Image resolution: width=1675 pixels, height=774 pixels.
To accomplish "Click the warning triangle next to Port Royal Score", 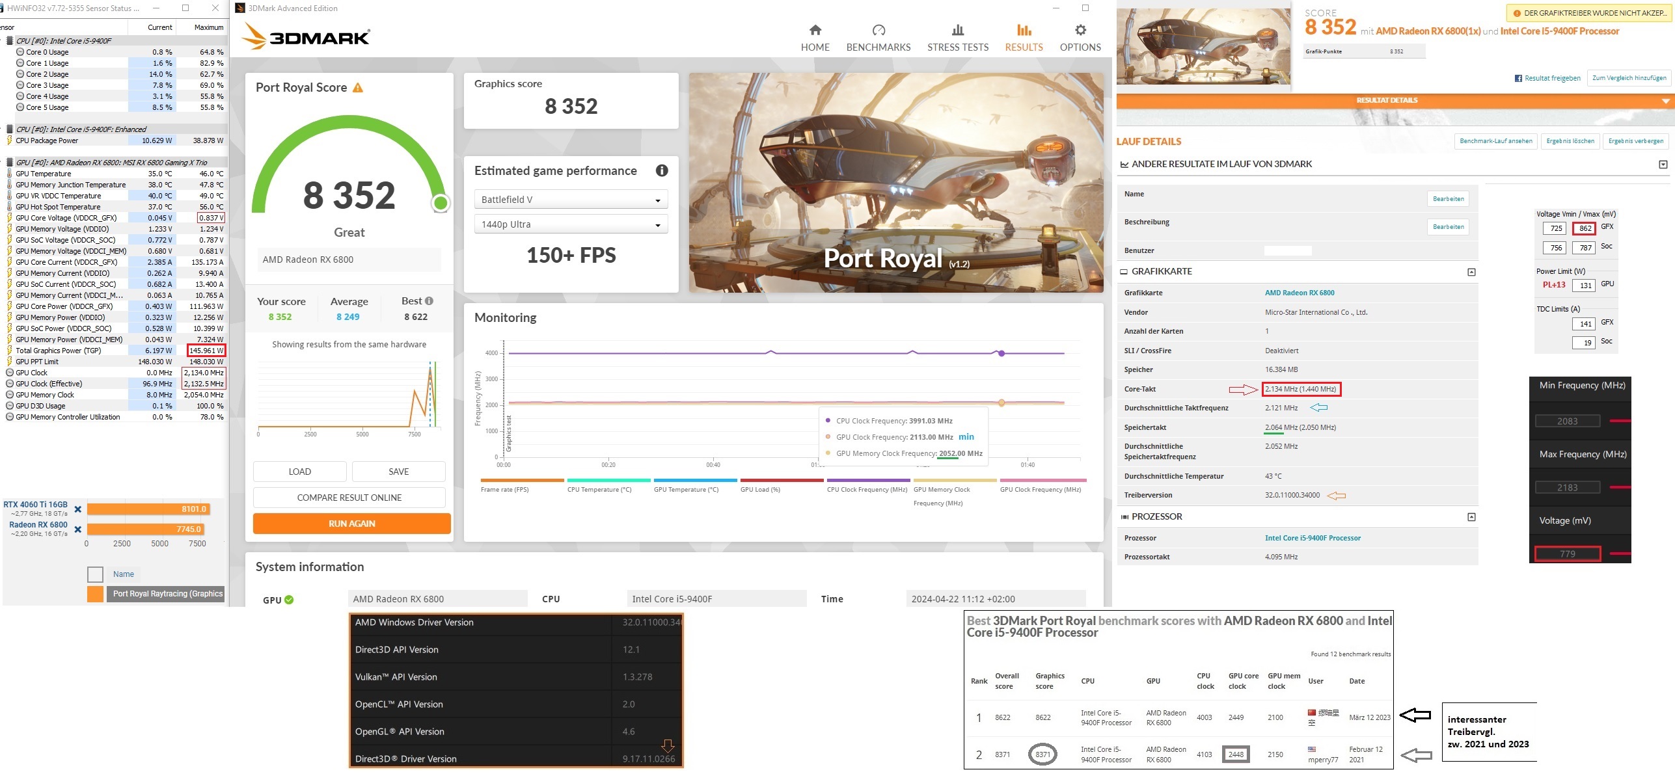I will tap(358, 88).
